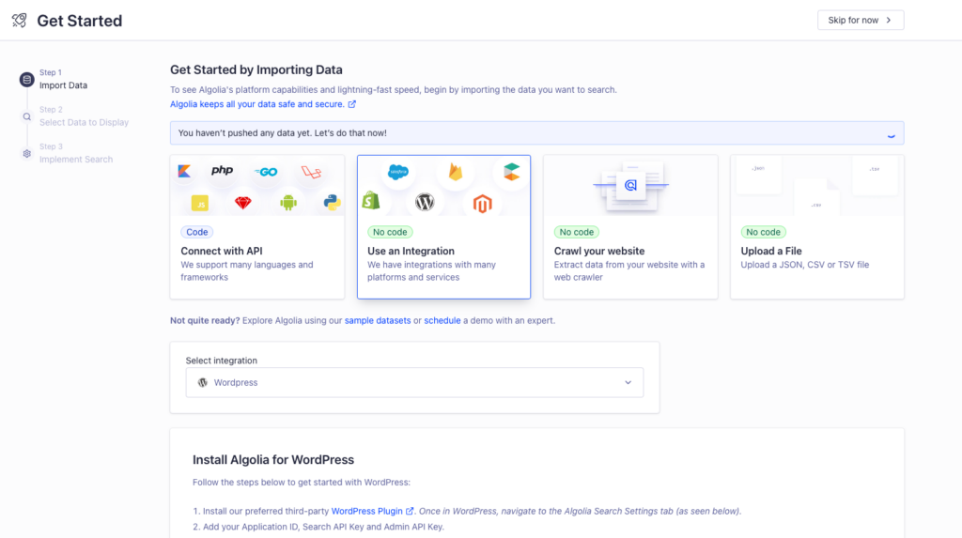Click external link icon beside WordPress Plugin
962x538 pixels.
coord(410,511)
